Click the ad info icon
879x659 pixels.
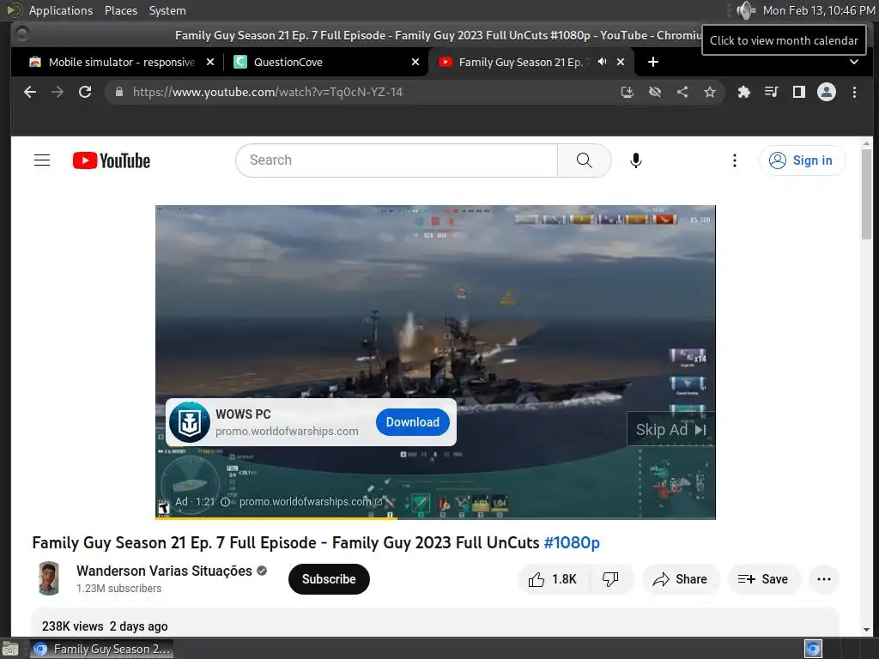tap(225, 501)
